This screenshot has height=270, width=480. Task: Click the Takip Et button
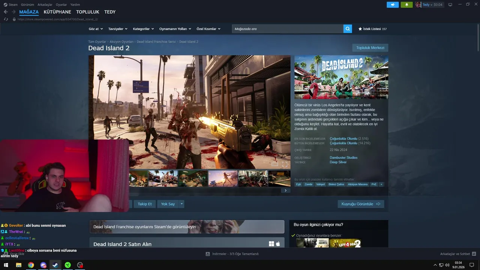(x=145, y=204)
